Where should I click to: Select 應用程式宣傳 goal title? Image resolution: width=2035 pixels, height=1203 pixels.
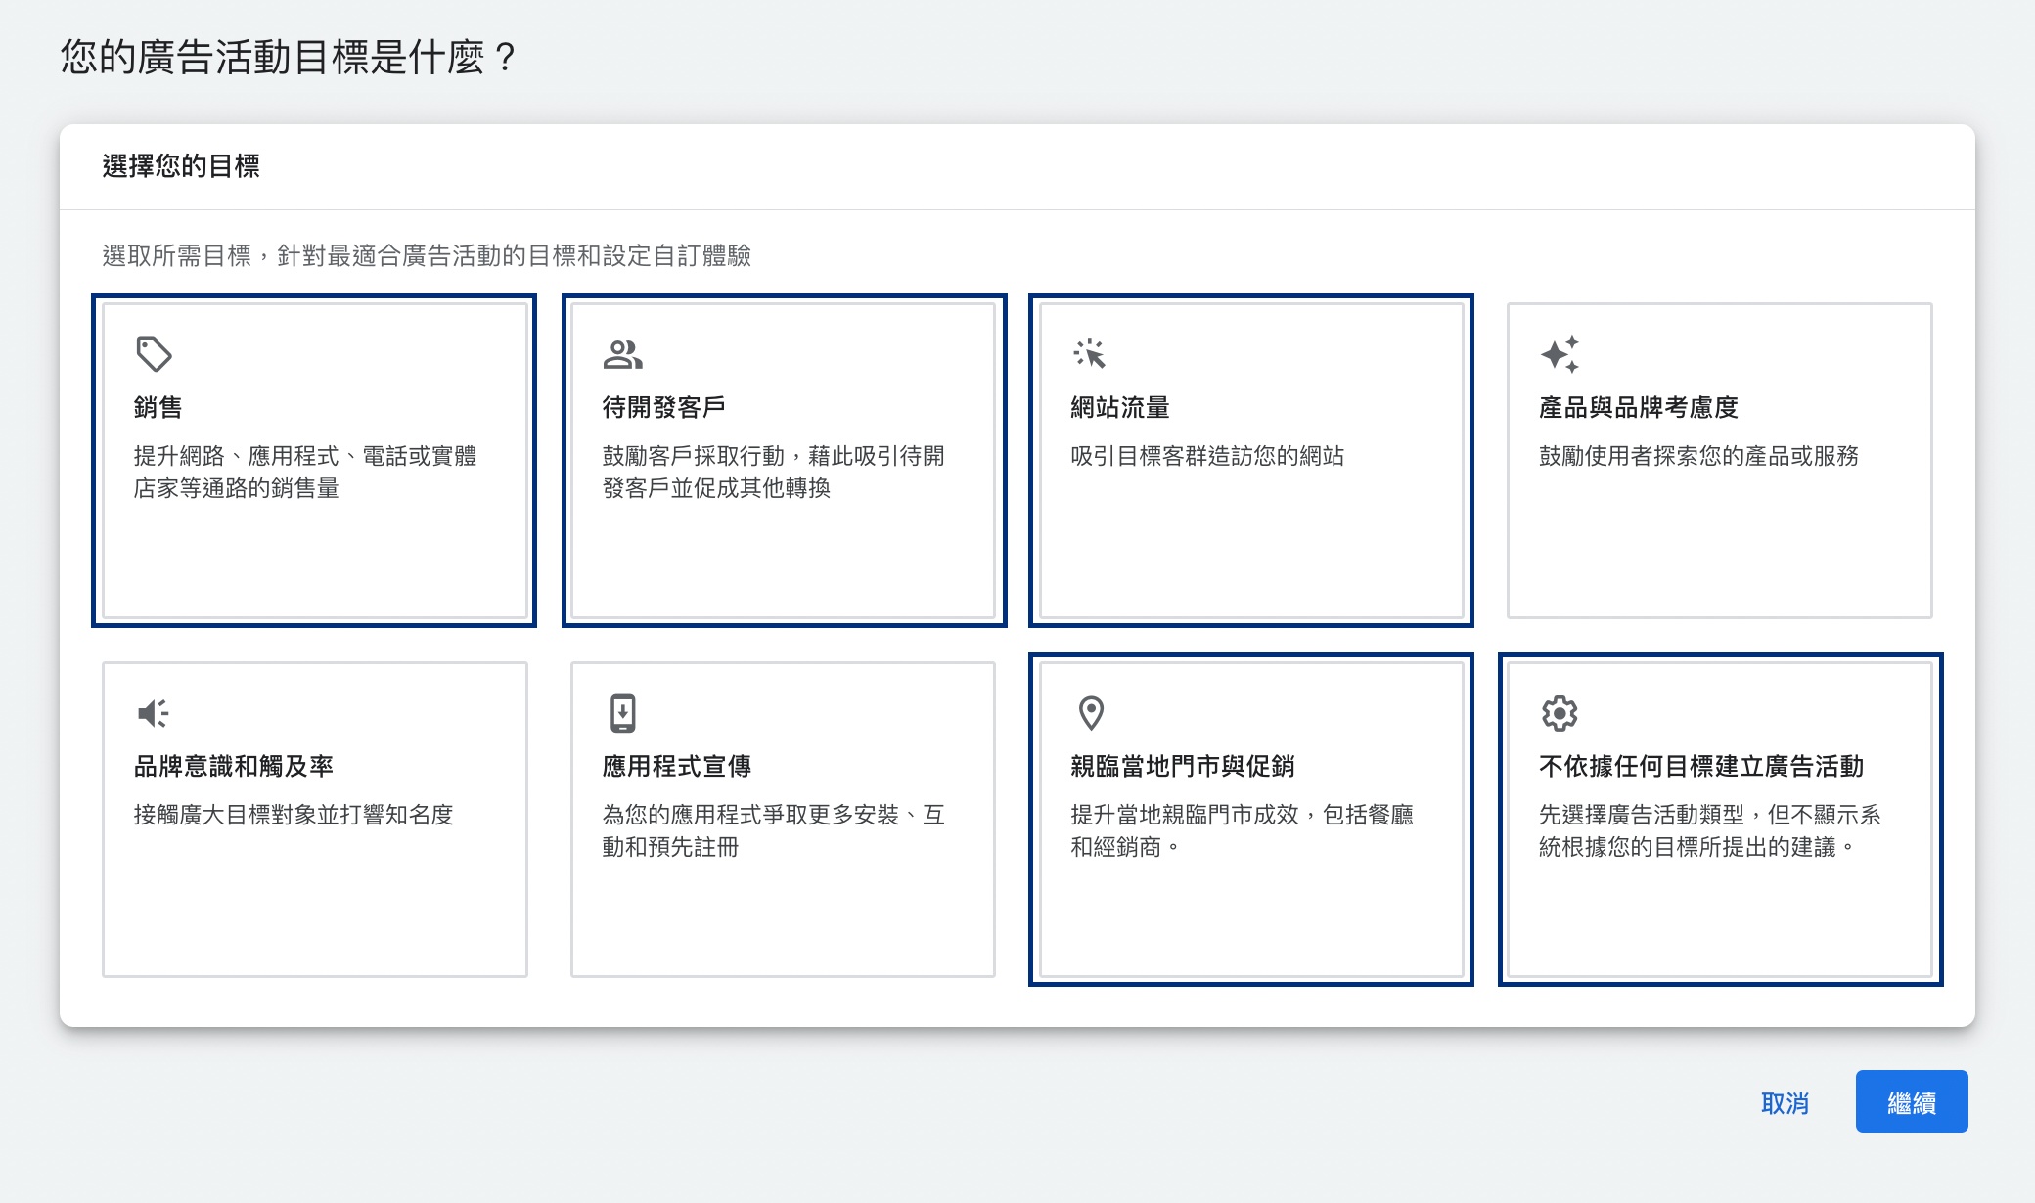pos(677,766)
